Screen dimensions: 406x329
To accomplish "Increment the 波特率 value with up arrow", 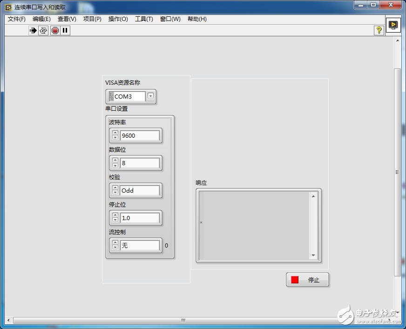I will click(115, 133).
